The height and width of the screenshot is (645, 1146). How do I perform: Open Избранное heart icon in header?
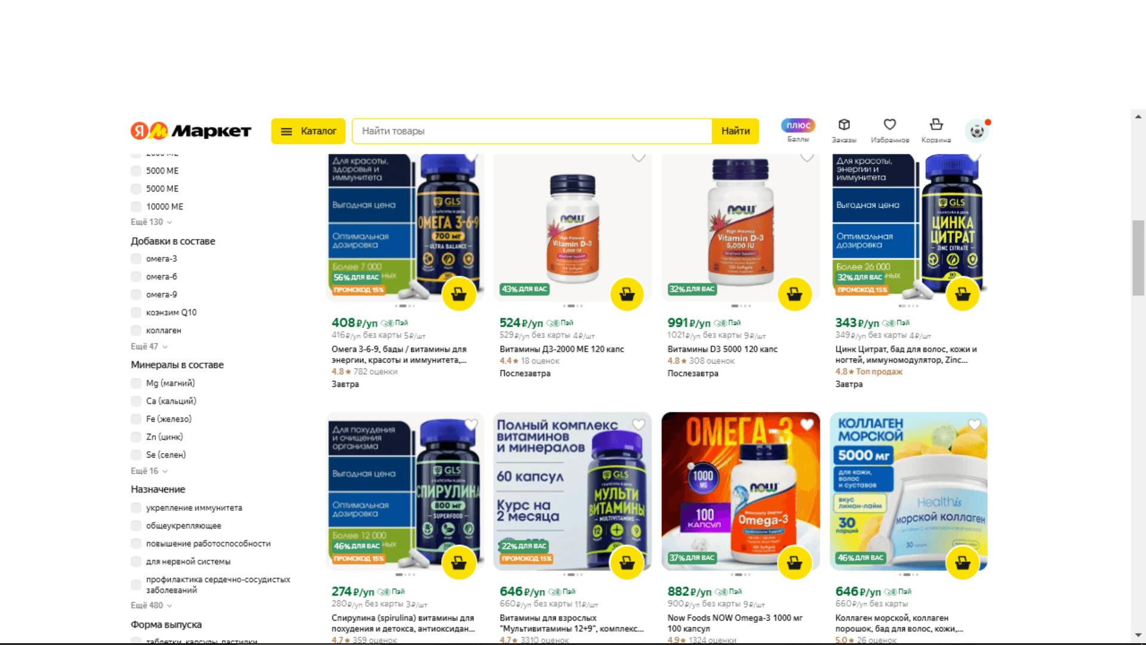click(x=889, y=131)
